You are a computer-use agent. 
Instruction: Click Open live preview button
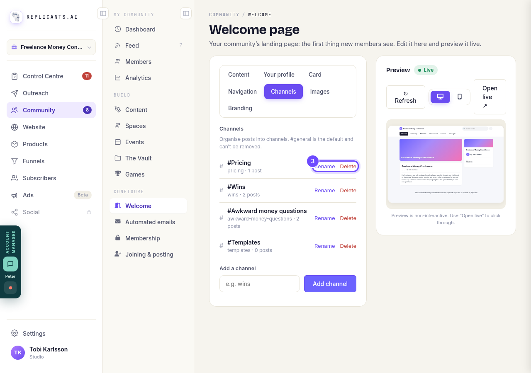coord(490,97)
